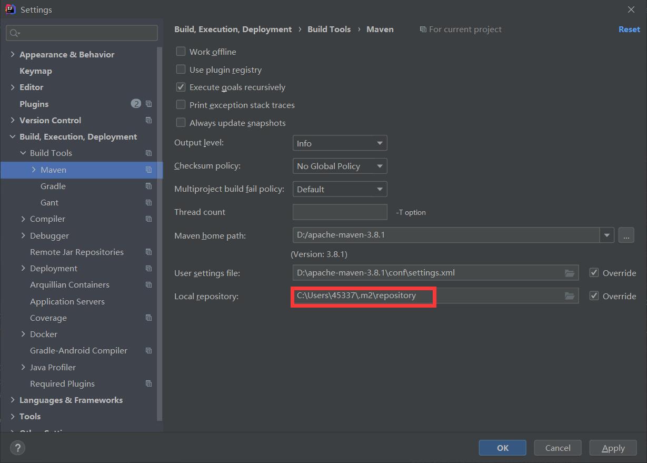Click the project-level icon beside Gant
Screen dimensions: 647x463
(148, 202)
